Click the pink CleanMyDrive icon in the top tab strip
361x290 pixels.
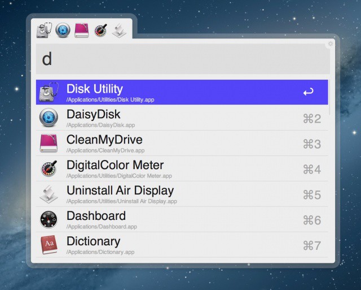(82, 31)
